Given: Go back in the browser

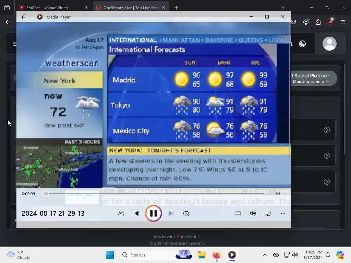Looking at the screenshot, I should 8,22.
